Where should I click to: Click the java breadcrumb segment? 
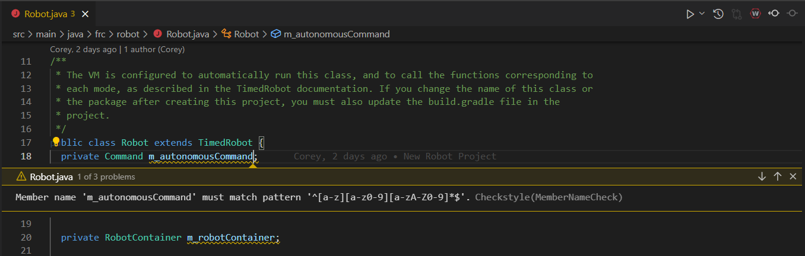pos(76,34)
